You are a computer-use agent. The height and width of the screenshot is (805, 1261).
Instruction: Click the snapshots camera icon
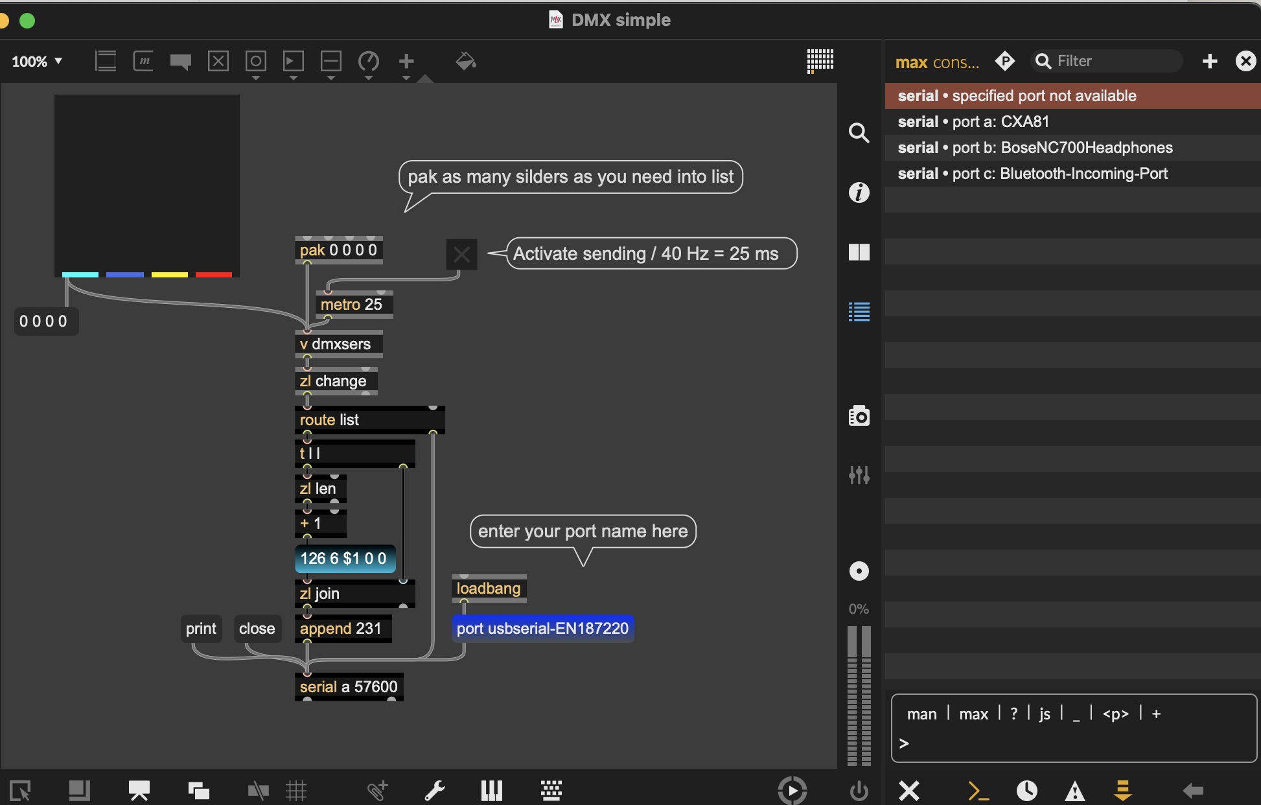(859, 415)
